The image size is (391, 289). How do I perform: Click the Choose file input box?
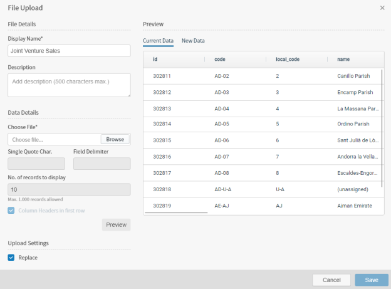pos(54,139)
